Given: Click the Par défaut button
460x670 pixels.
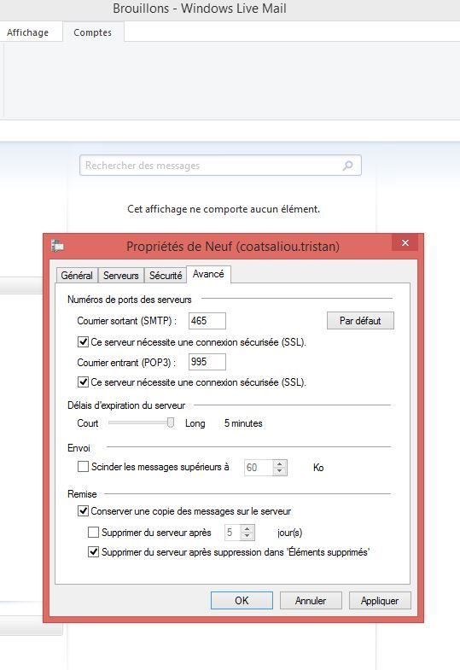Looking at the screenshot, I should [x=360, y=320].
